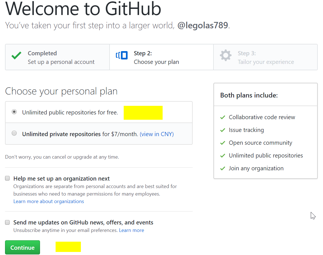The width and height of the screenshot is (323, 255).
Task: Click yellow highlight beside free repositories option
Action: [x=143, y=112]
